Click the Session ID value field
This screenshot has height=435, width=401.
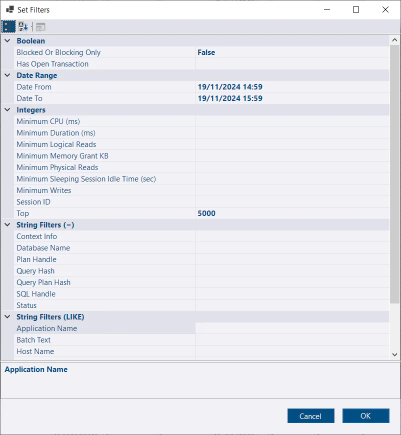point(292,201)
